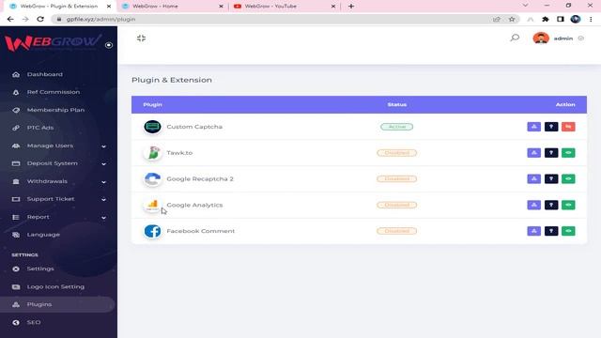Switch to the WebGrow - Home browser tab

[173, 7]
